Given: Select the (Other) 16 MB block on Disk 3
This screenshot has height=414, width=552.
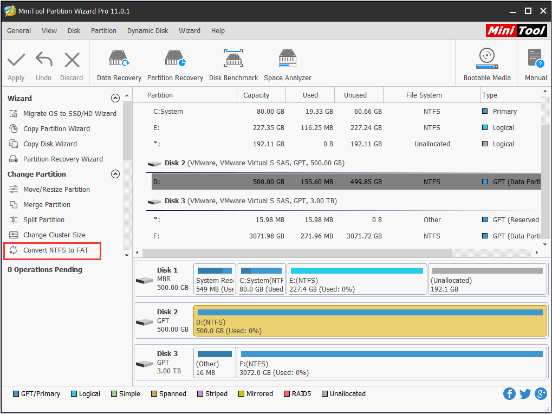Looking at the screenshot, I should tap(215, 362).
